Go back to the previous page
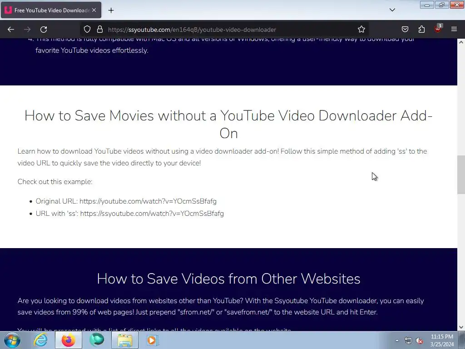Image resolution: width=465 pixels, height=349 pixels. click(11, 30)
